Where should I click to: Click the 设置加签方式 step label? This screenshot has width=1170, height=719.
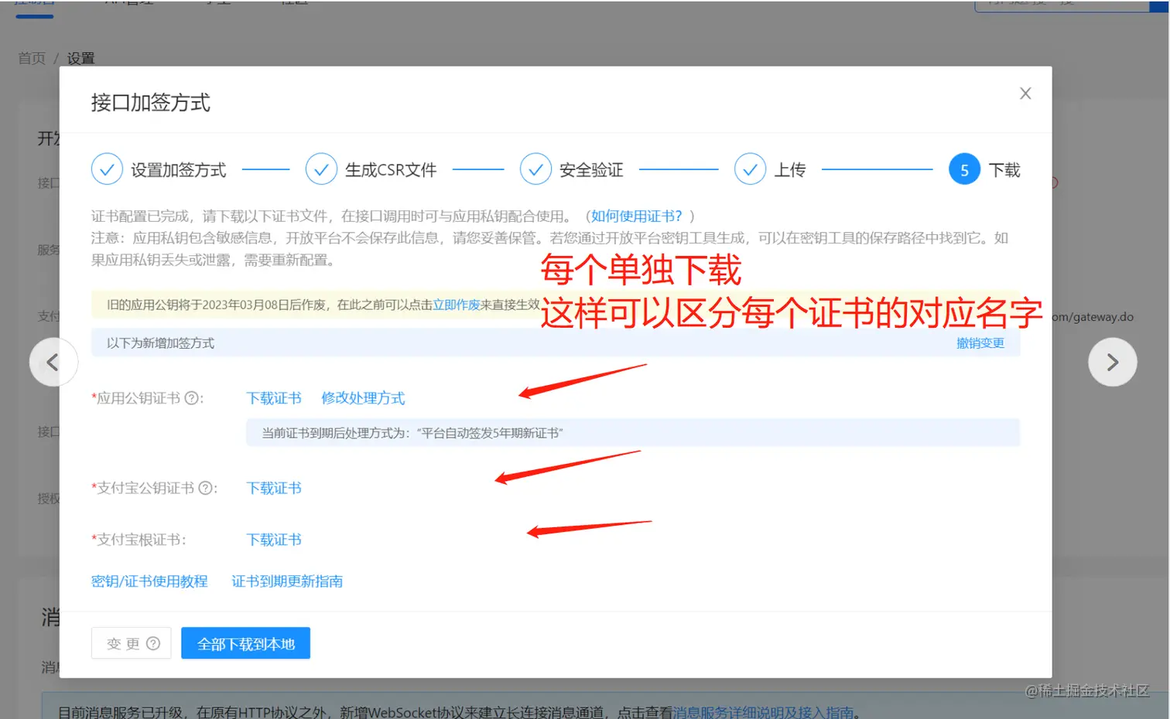coord(178,170)
